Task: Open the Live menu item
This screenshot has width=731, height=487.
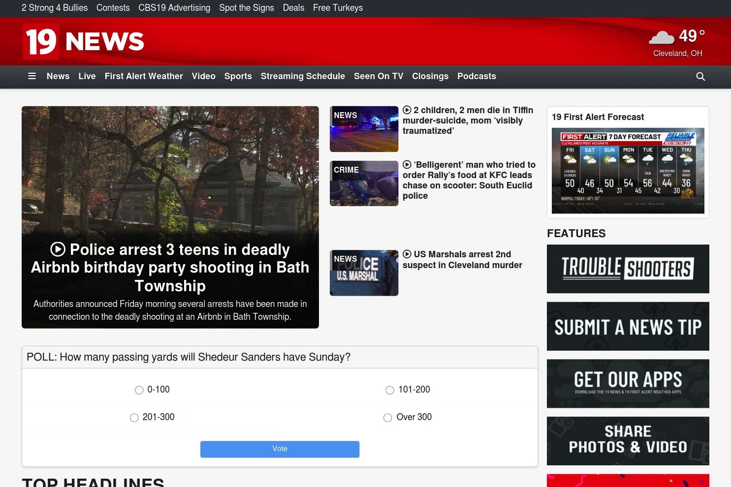Action: pos(87,76)
